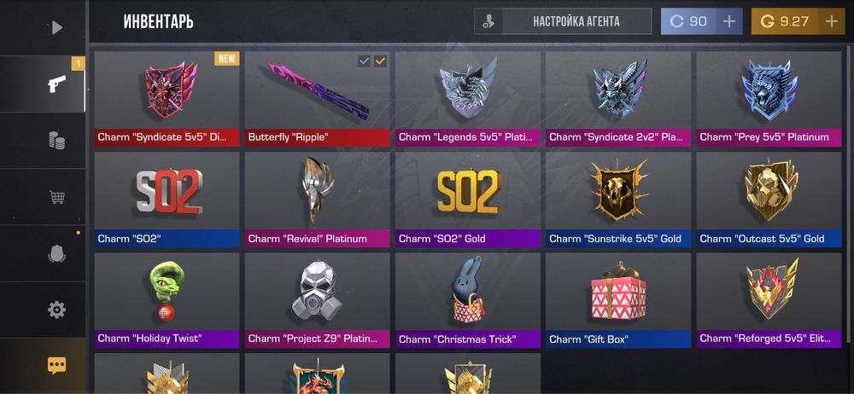Select the Charm "SO2" Gold item
The image size is (854, 394).
[x=468, y=200]
